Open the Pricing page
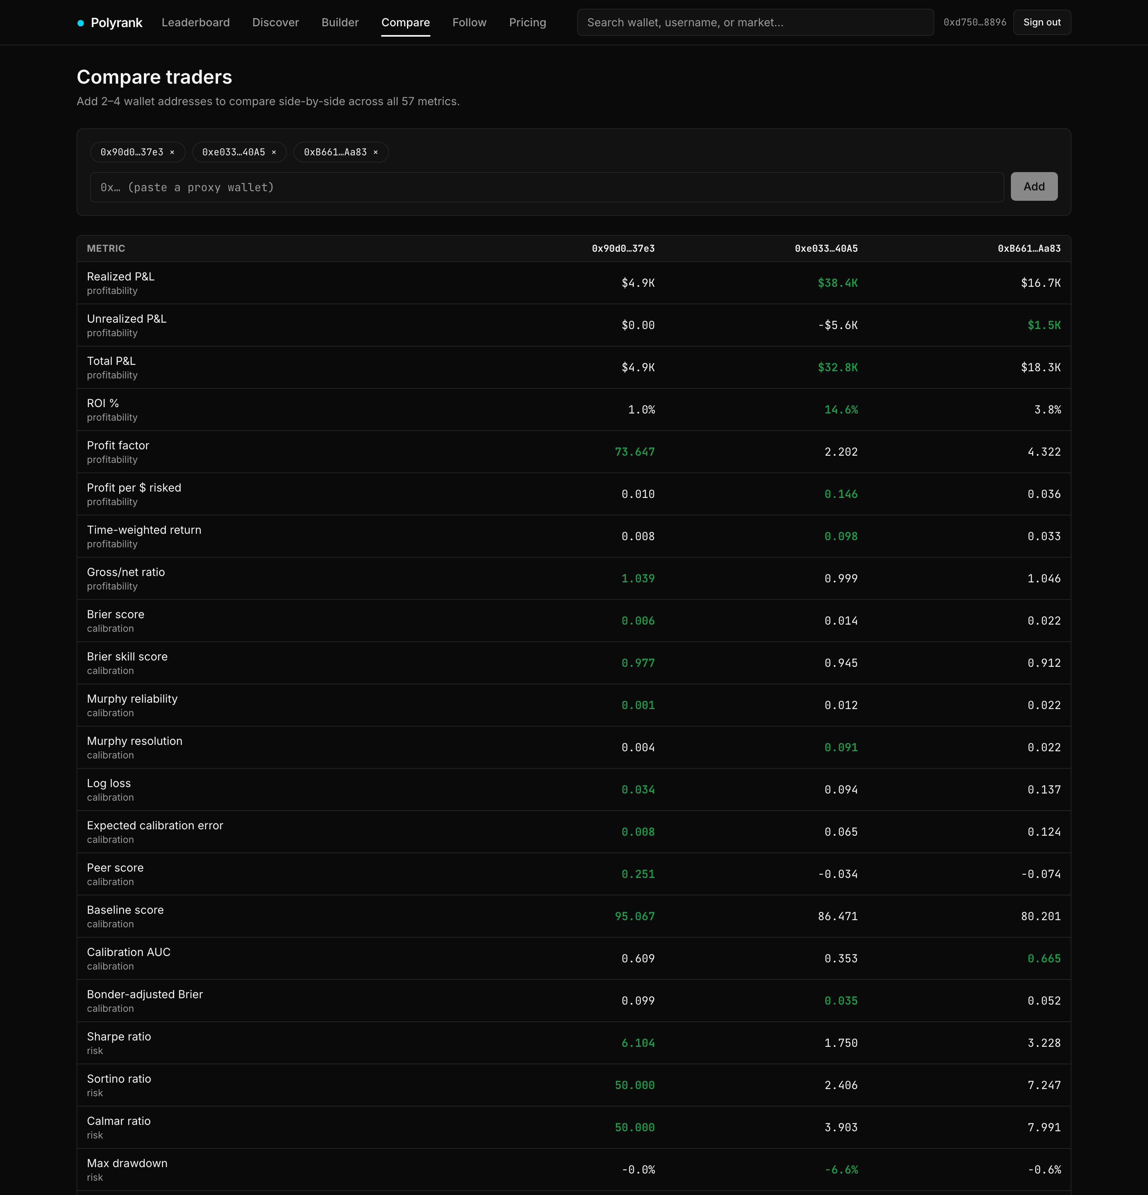This screenshot has width=1148, height=1195. 528,23
